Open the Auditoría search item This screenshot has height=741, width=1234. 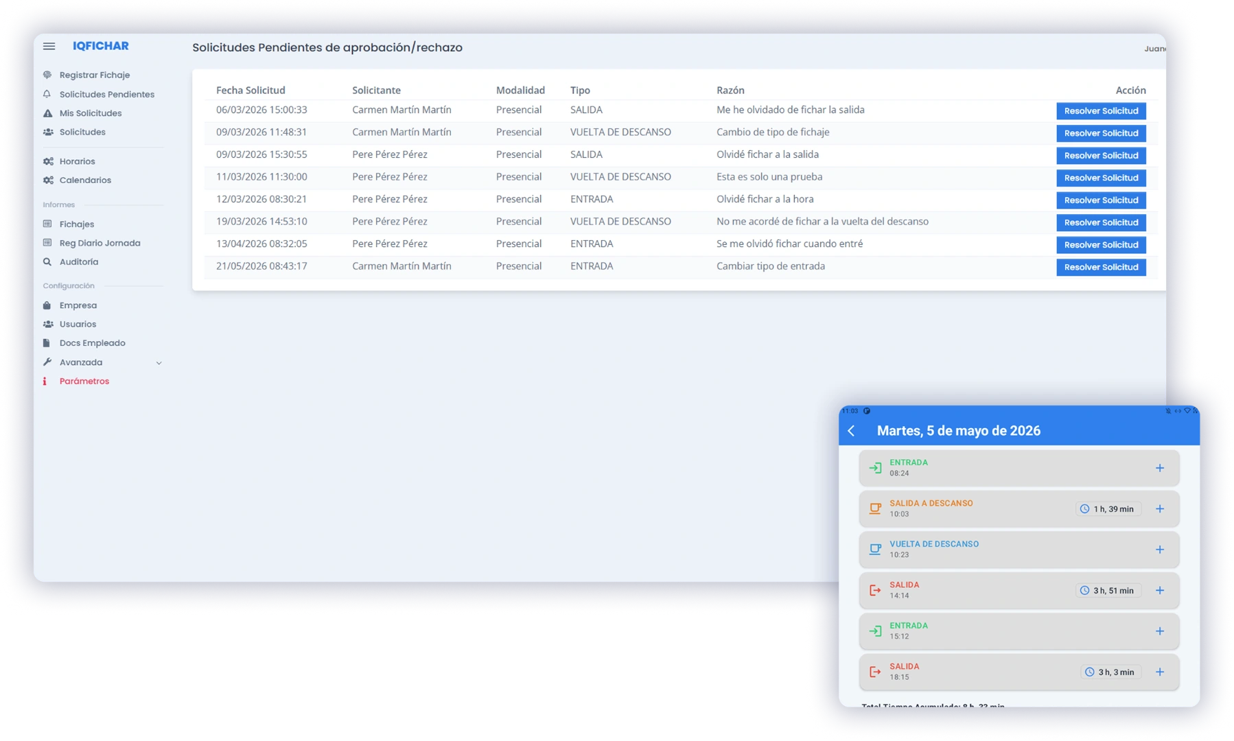pos(78,261)
